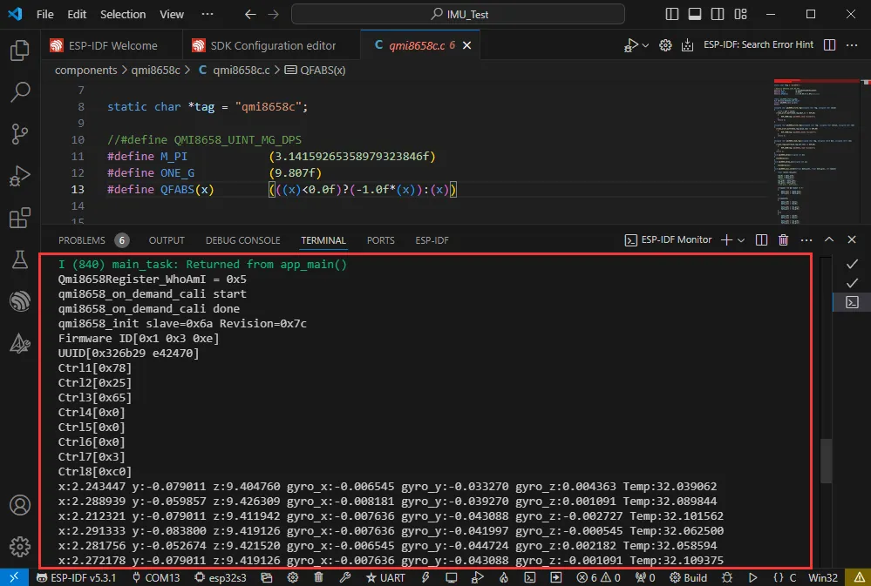Click the IMU_Test search command center box
The image size is (871, 586).
point(458,14)
